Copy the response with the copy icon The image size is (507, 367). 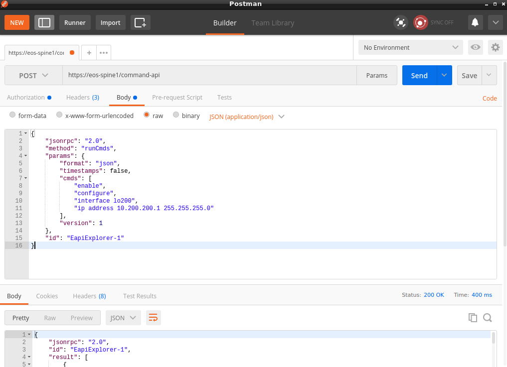473,317
